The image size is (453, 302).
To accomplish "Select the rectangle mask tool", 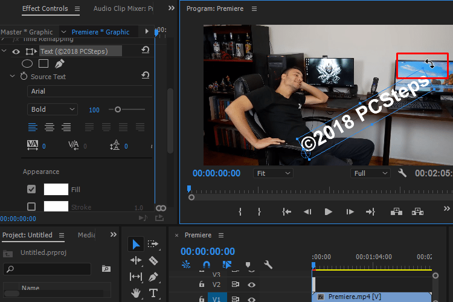I will [43, 63].
